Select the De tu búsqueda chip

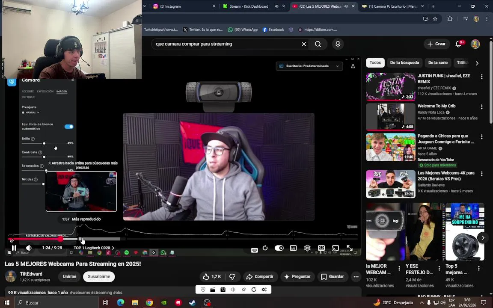[x=404, y=62]
